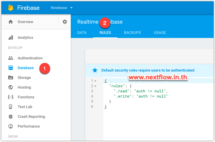Open Crash Reporting section
Screen dimensions: 215x142
coord(31,117)
